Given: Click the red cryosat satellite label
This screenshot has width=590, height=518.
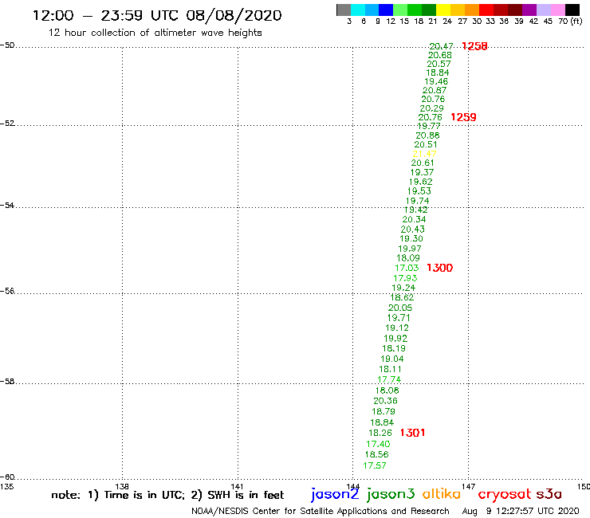Looking at the screenshot, I should click(x=505, y=495).
